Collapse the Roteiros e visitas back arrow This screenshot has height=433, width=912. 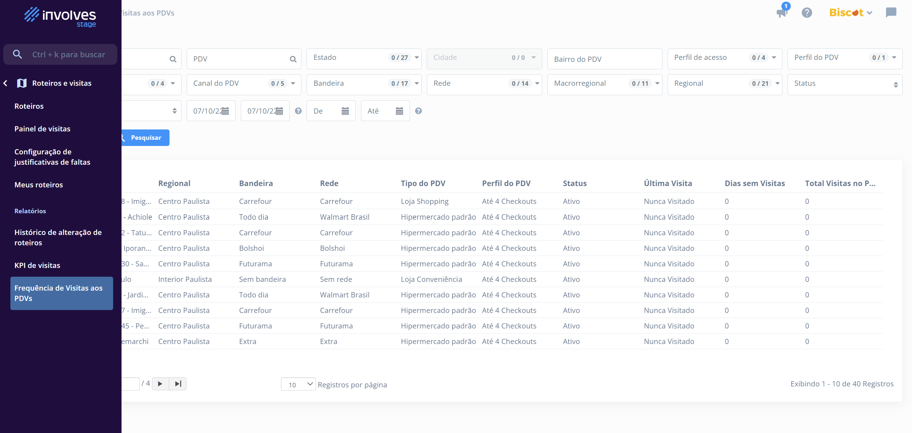coord(6,83)
